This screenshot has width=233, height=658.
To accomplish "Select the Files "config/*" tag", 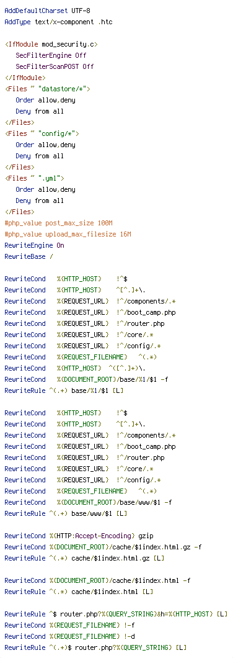I will point(42,133).
